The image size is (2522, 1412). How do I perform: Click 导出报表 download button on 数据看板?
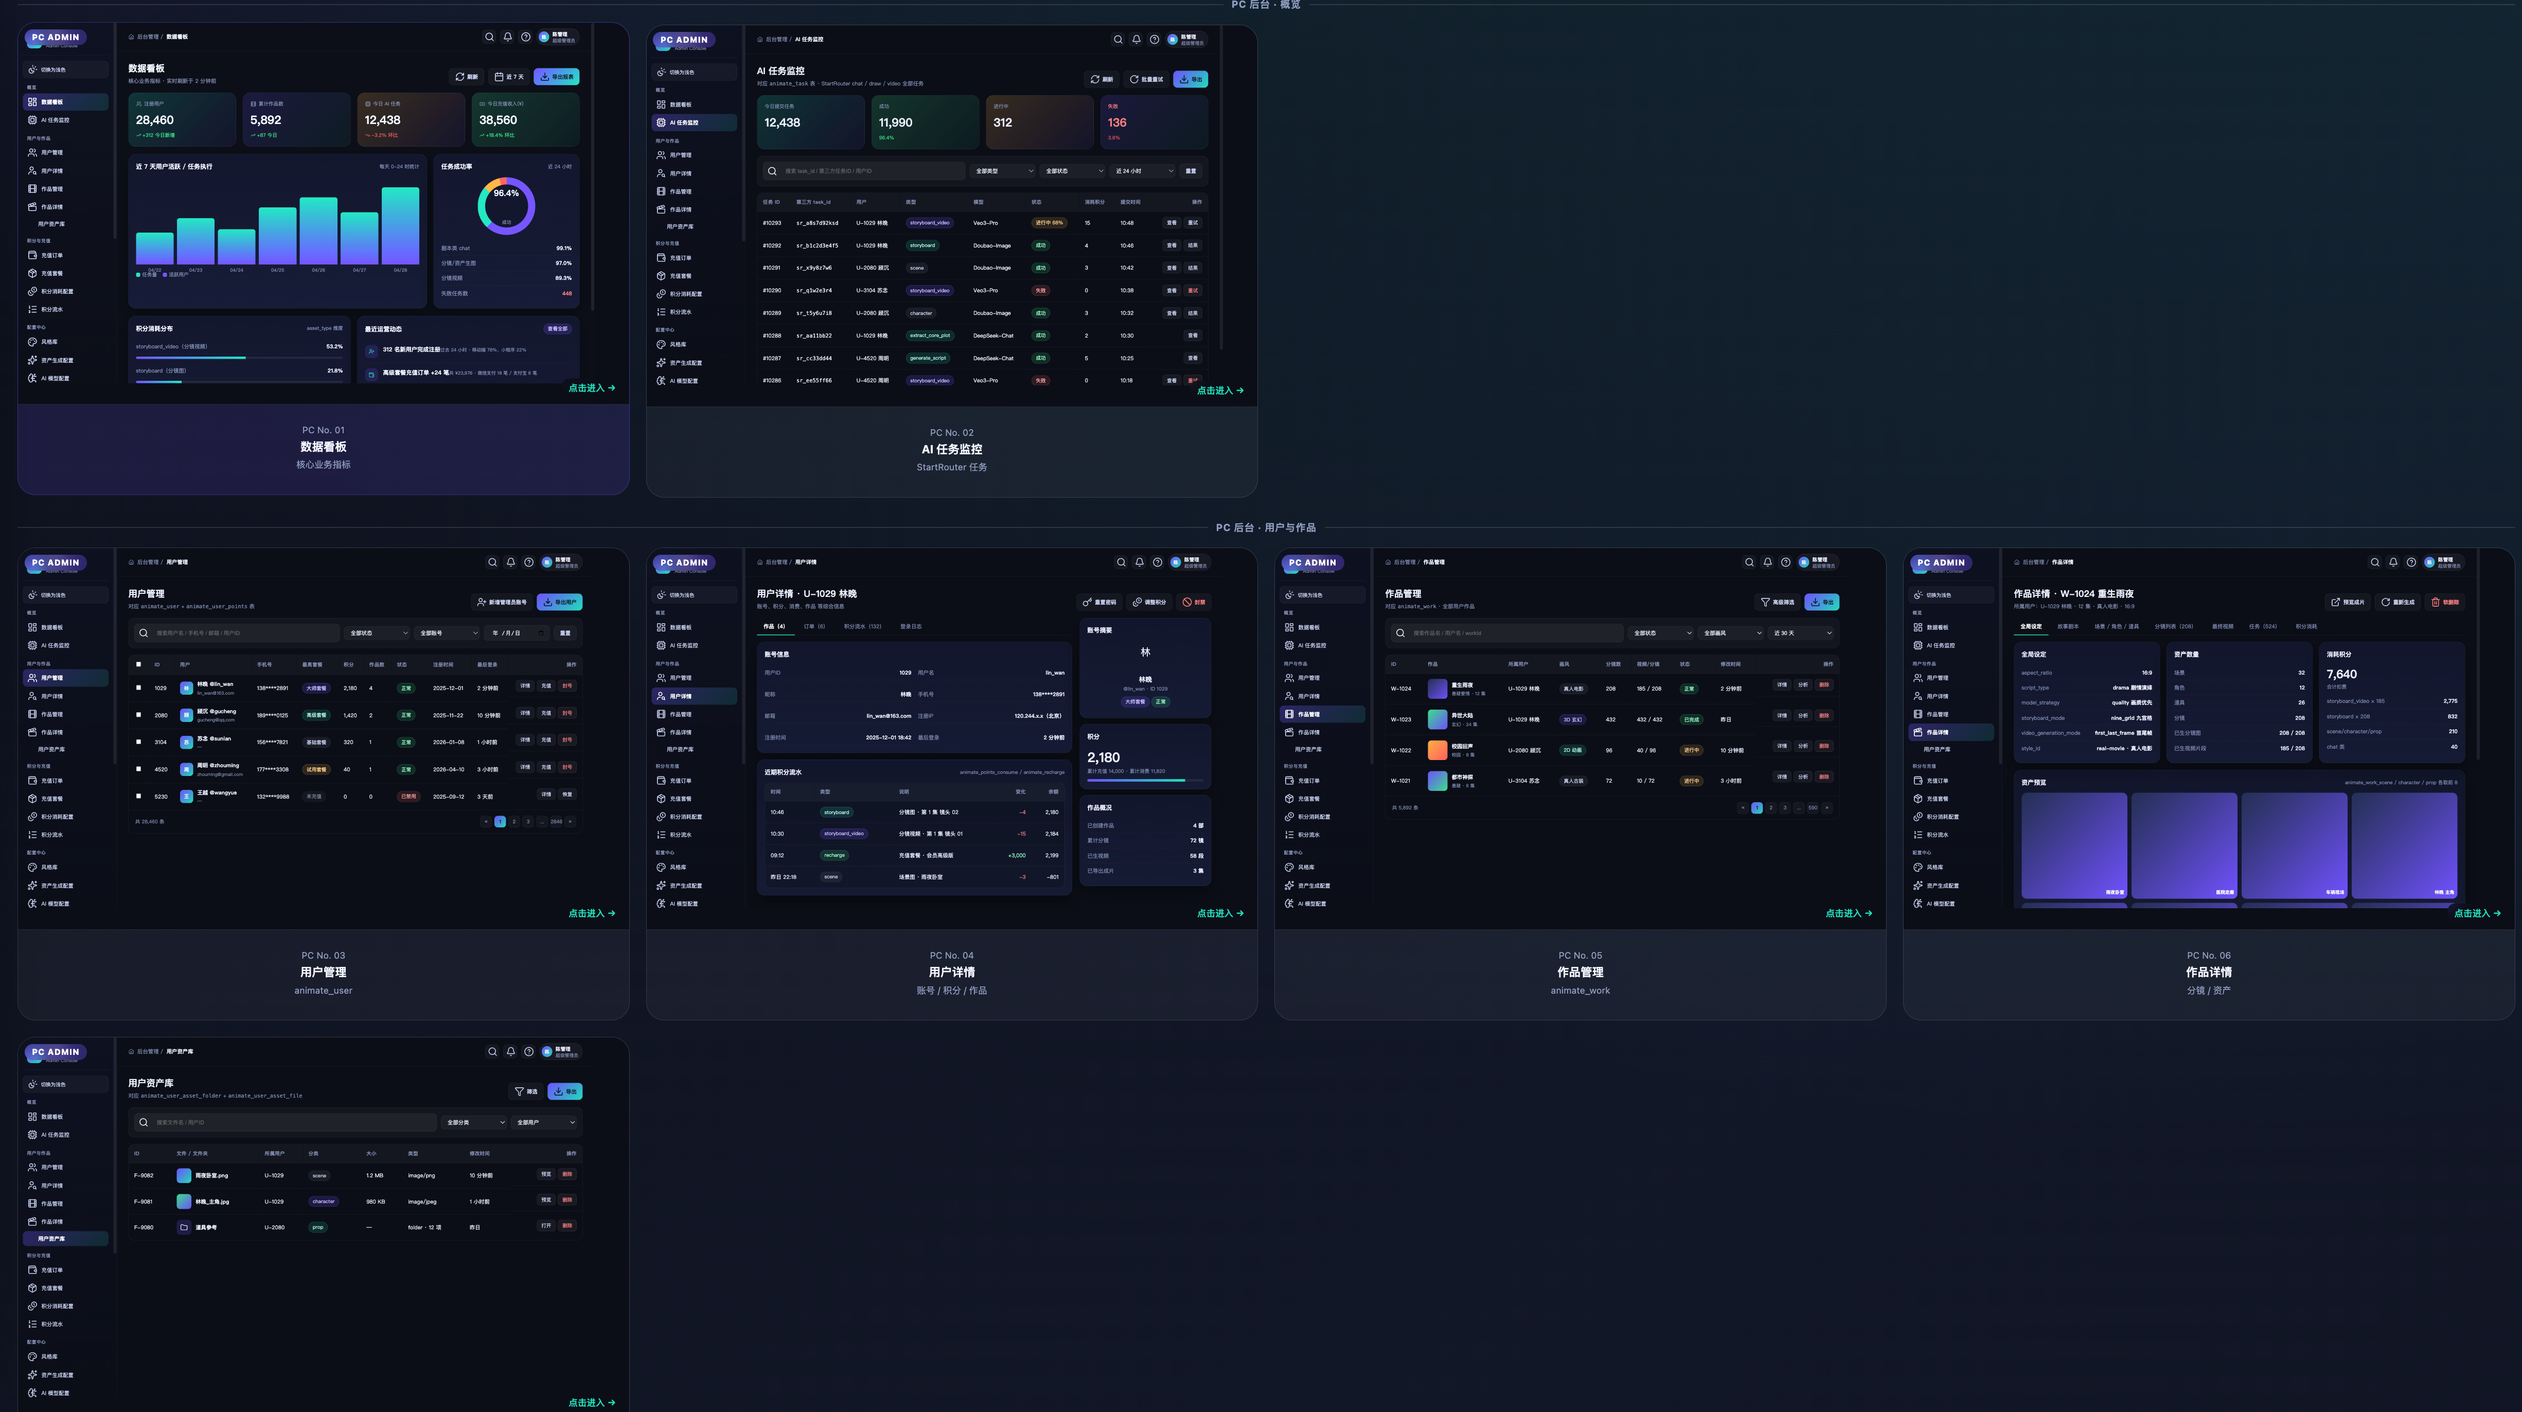tap(557, 76)
